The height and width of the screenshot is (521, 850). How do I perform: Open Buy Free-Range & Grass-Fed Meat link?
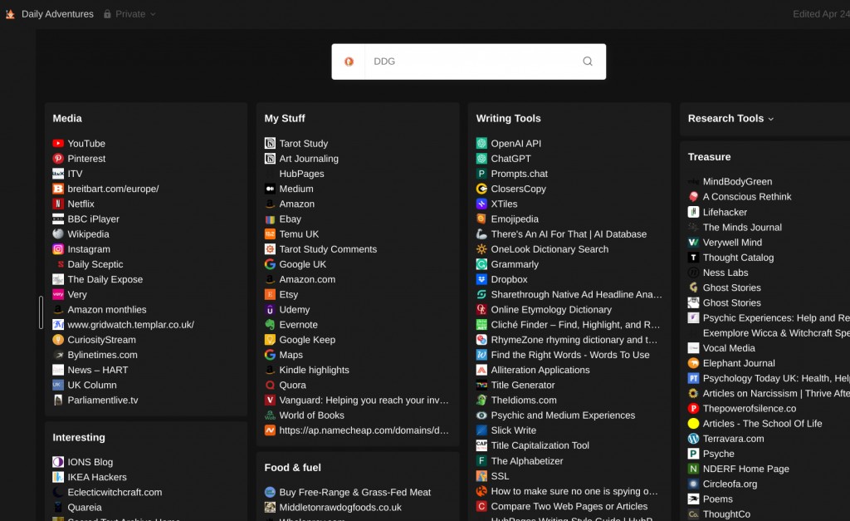tap(355, 492)
